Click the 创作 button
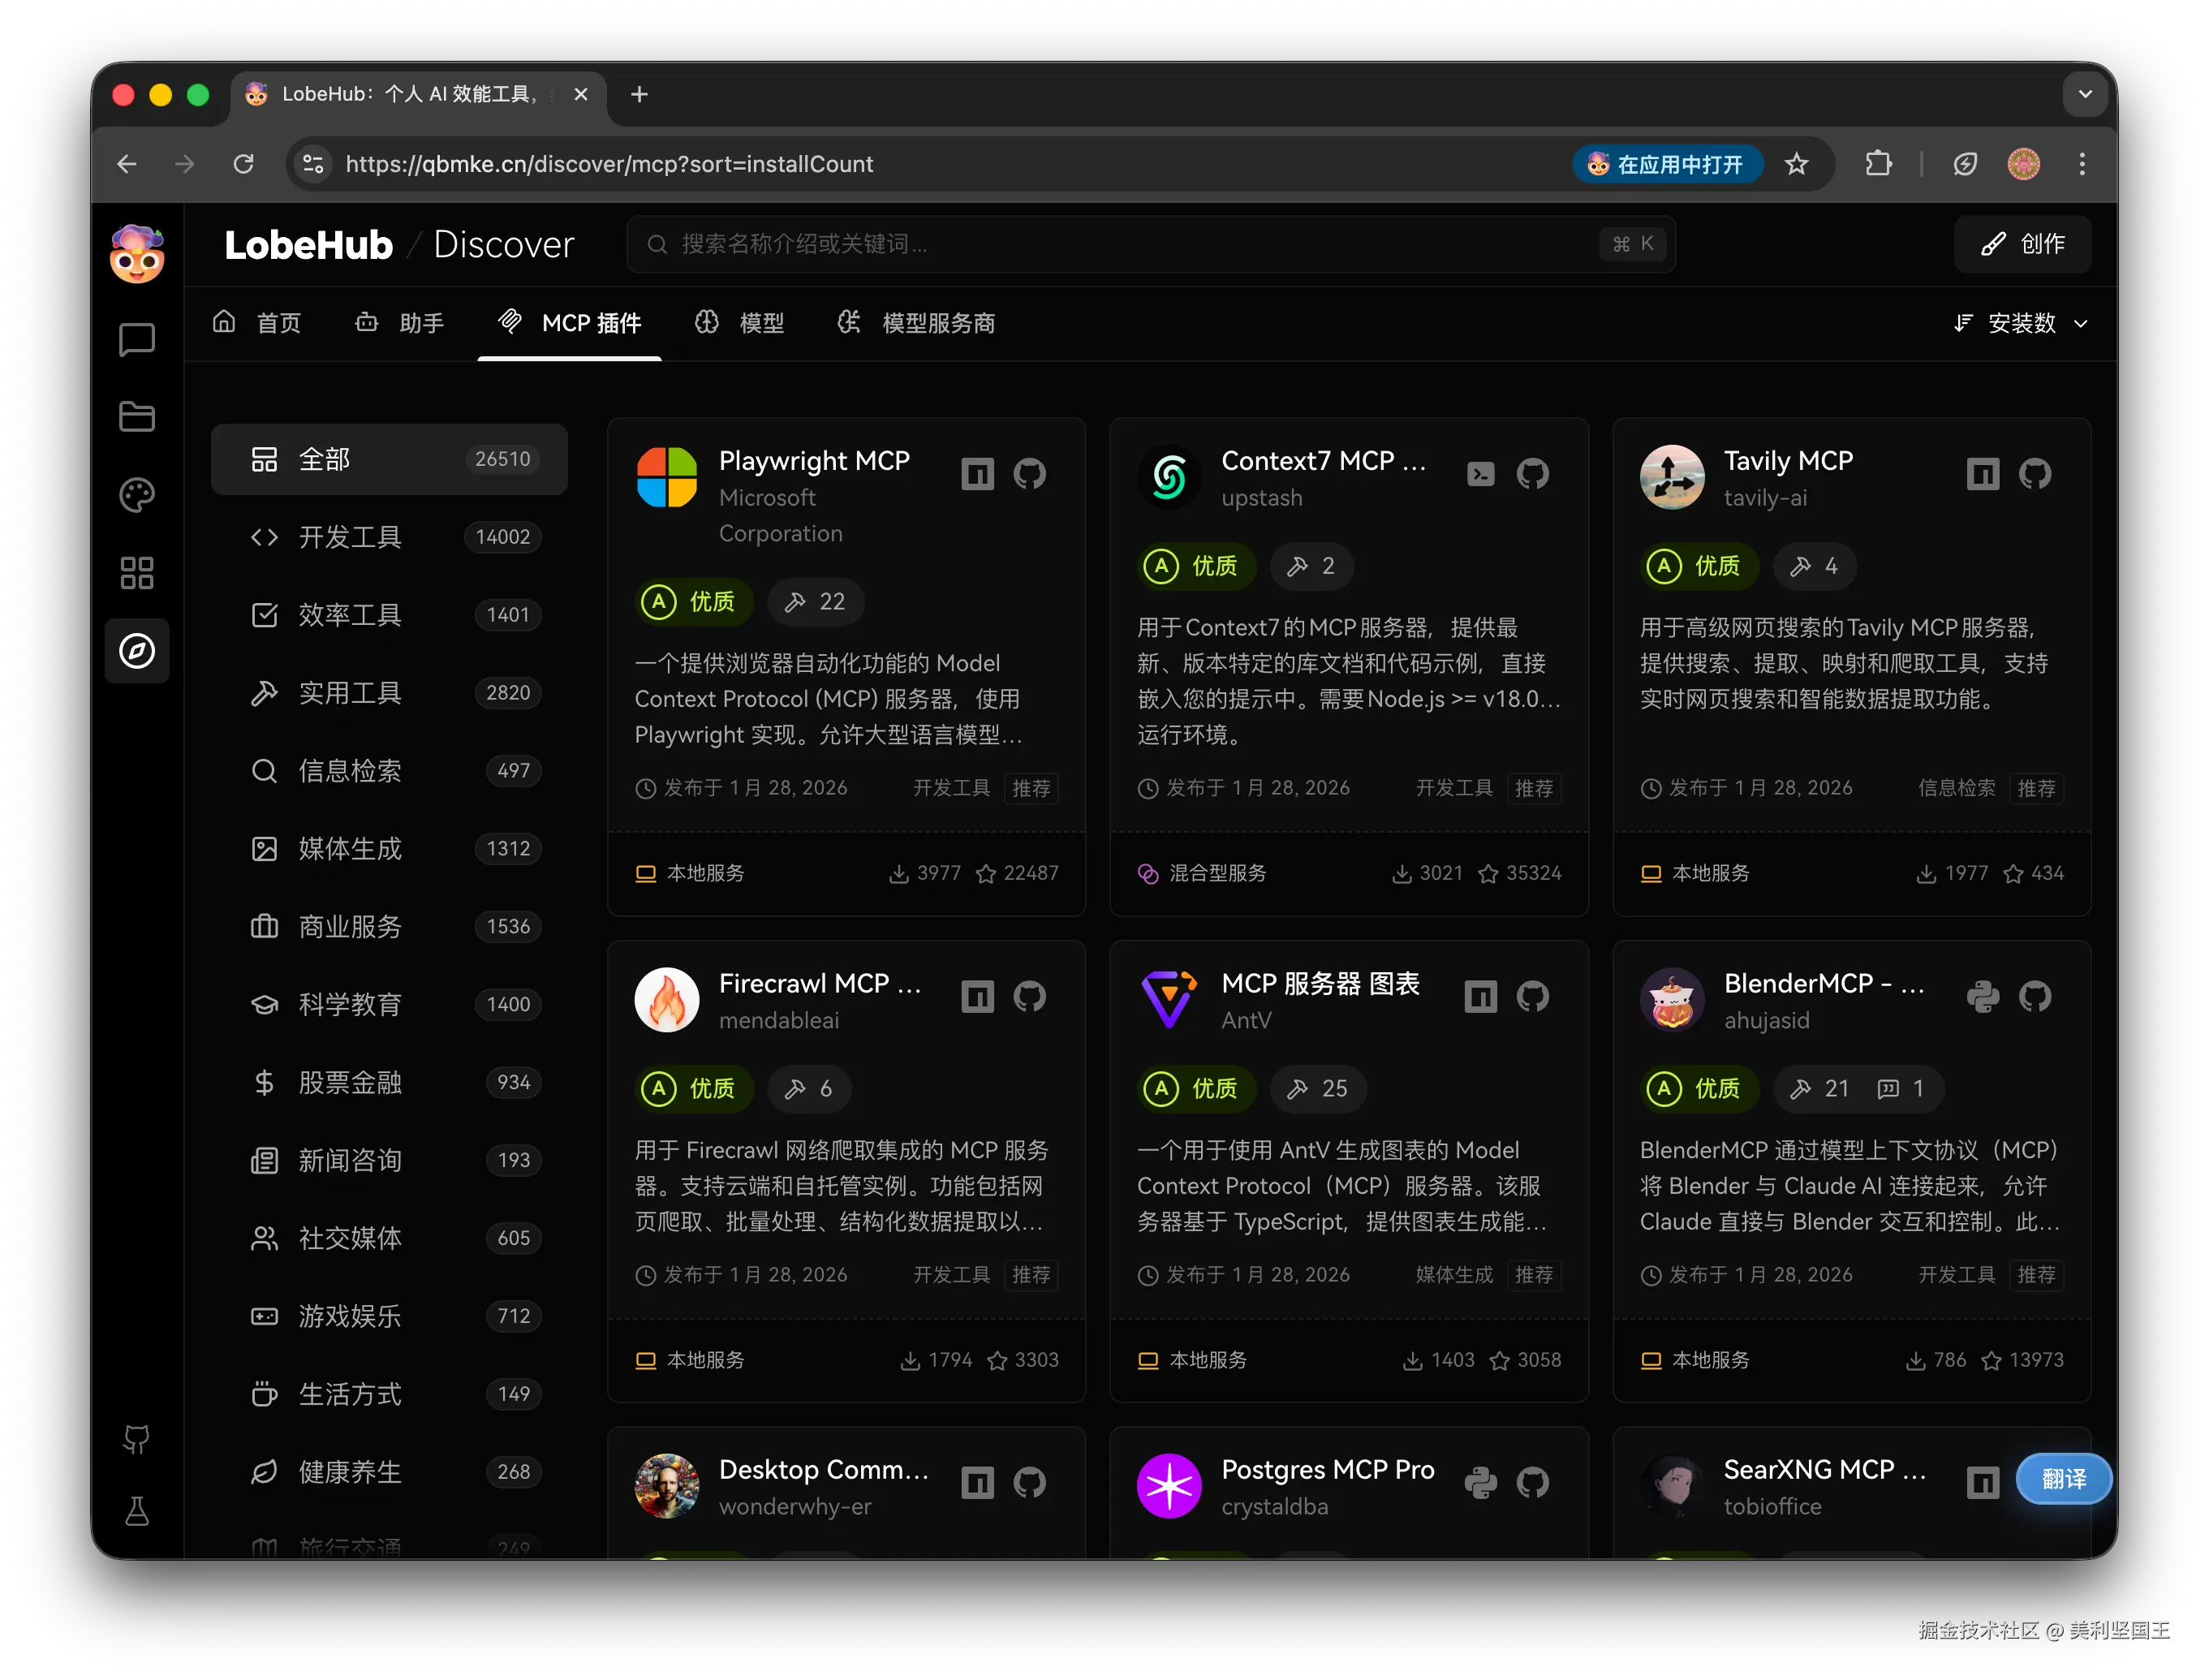Image resolution: width=2209 pixels, height=1680 pixels. pyautogui.click(x=2022, y=244)
